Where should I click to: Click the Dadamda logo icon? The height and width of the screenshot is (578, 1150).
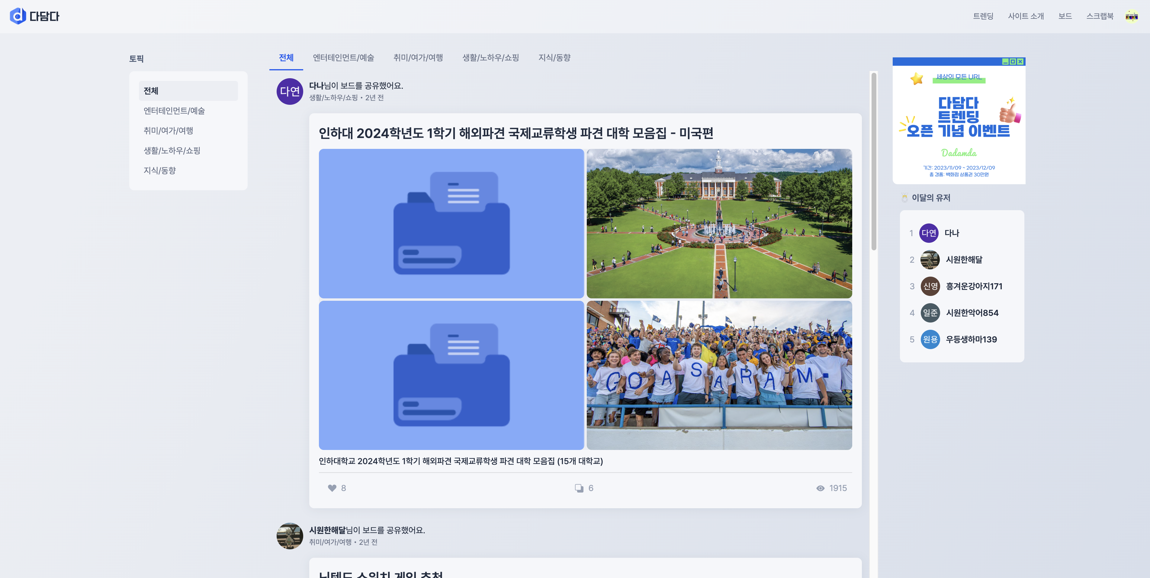pyautogui.click(x=18, y=16)
